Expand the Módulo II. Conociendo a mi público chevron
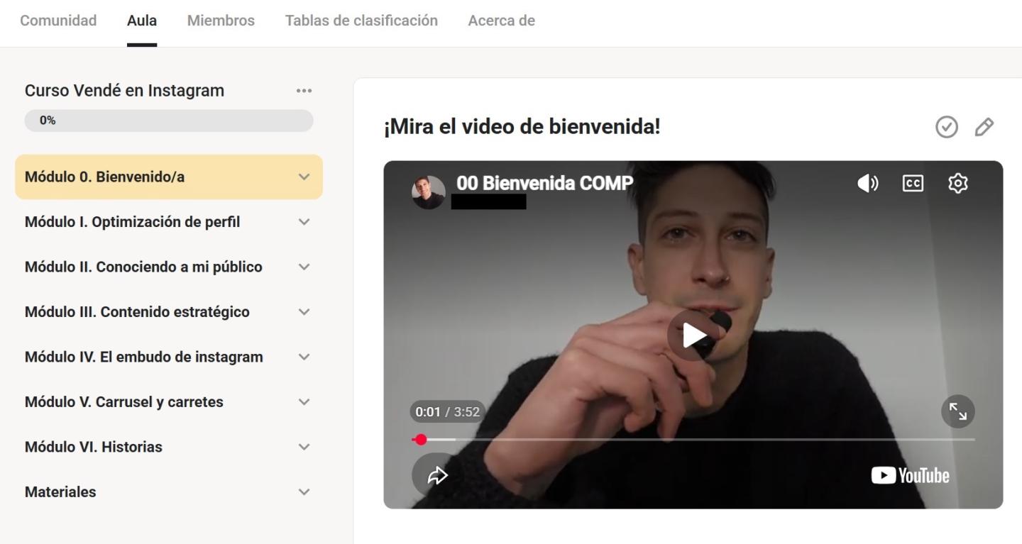The width and height of the screenshot is (1022, 544). click(x=304, y=267)
